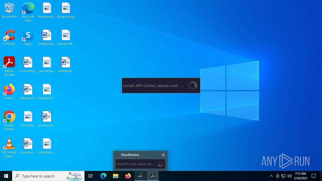Select the forcebased image file icon
The image size is (322, 181).
(x=47, y=10)
